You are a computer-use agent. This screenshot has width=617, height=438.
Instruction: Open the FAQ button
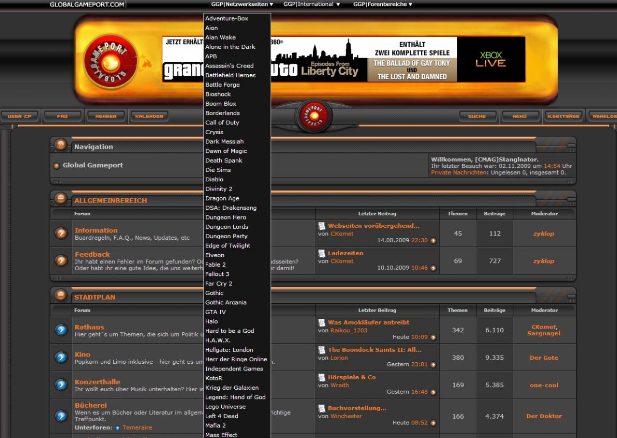tap(62, 116)
